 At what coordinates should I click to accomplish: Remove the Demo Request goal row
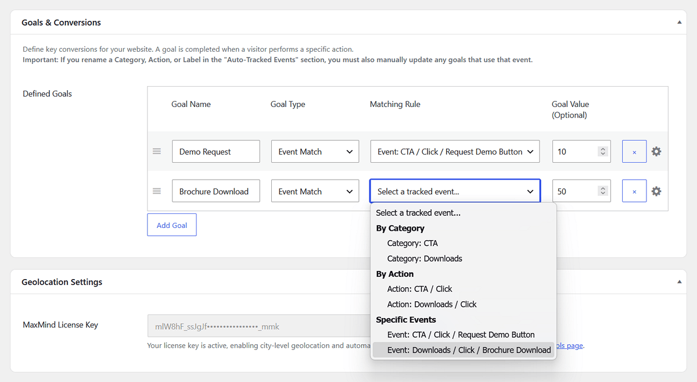634,151
